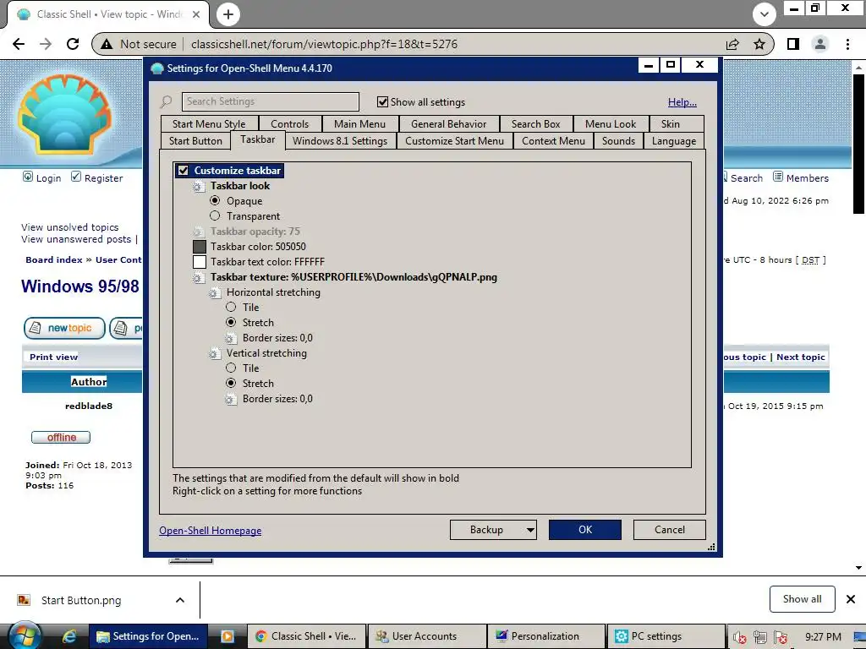
Task: Close the Classic Shell browser tab
Action: click(196, 14)
